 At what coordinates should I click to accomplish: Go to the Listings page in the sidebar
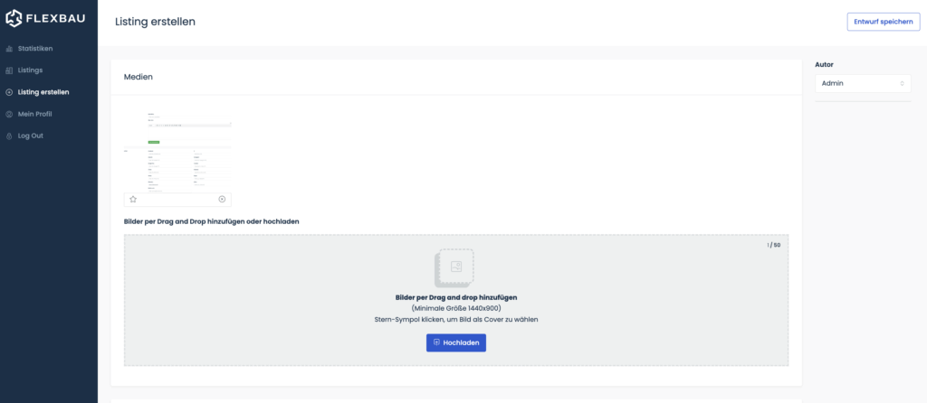click(30, 70)
